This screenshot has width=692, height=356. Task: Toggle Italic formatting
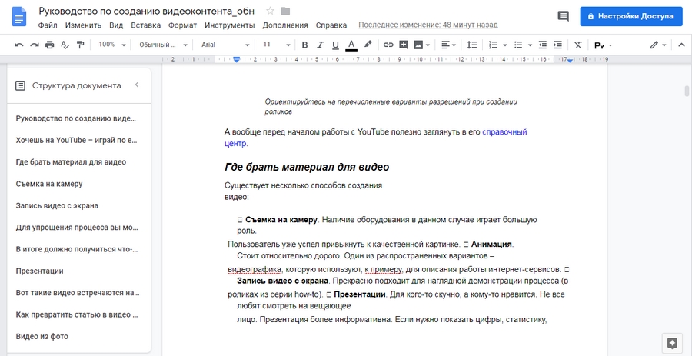click(320, 45)
